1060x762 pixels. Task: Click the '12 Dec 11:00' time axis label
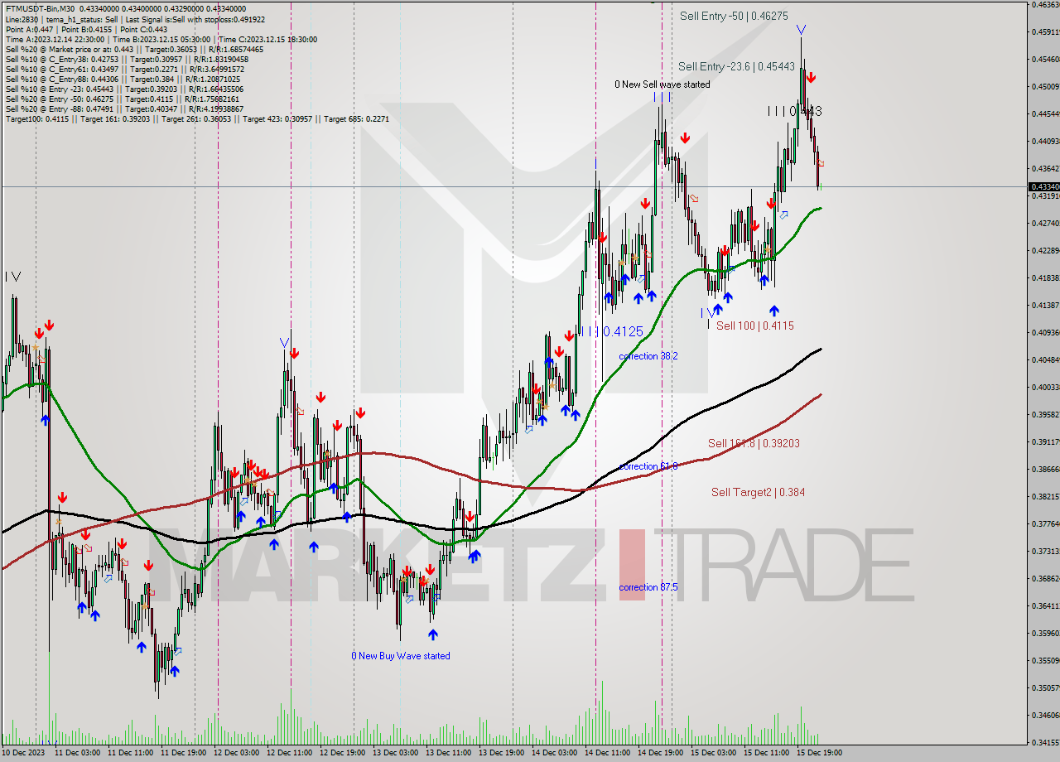(x=289, y=753)
